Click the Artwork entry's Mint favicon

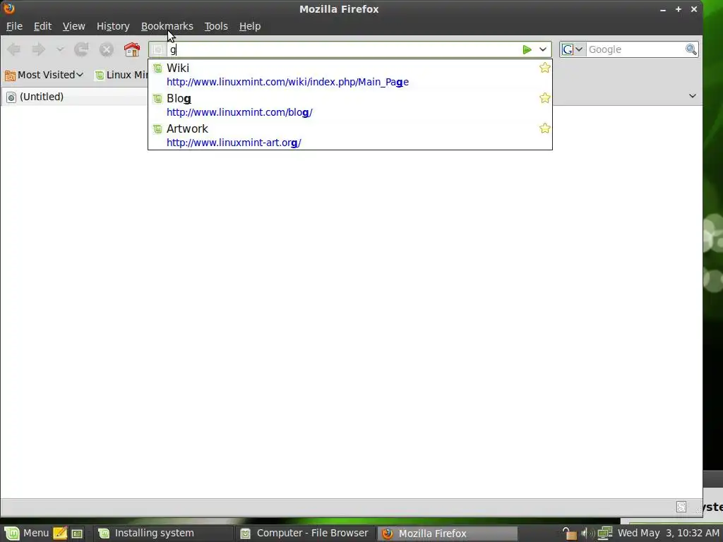[x=157, y=128]
